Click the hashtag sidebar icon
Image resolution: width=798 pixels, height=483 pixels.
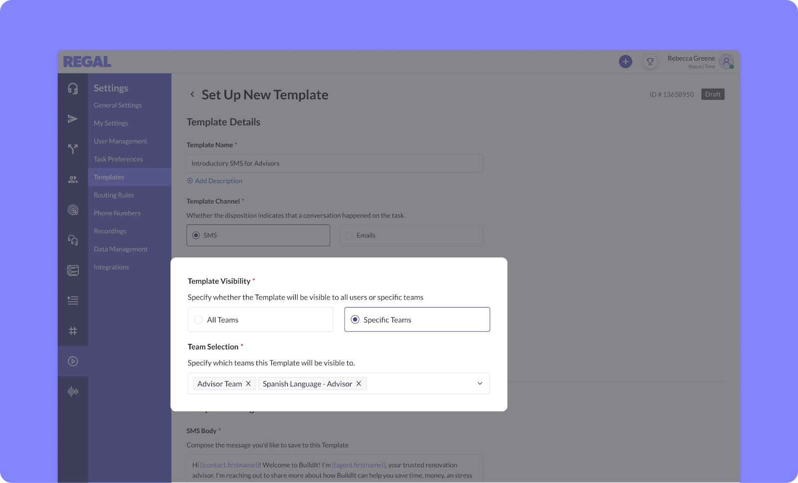coord(73,331)
